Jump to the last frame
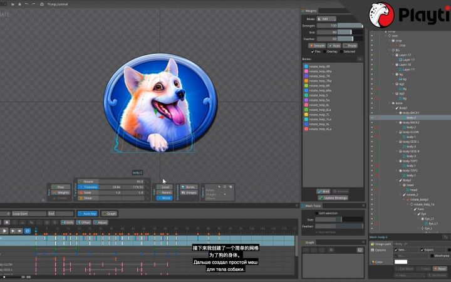The height and width of the screenshot is (282, 451). tap(19, 231)
